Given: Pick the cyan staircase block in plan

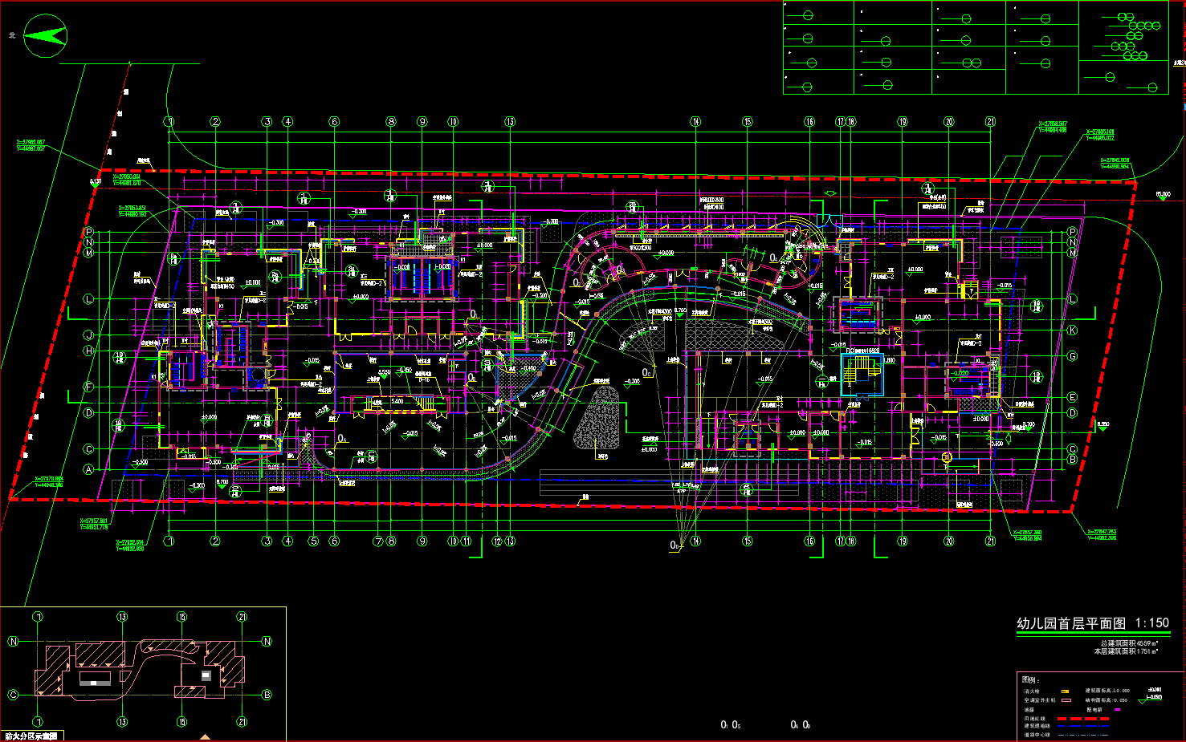Looking at the screenshot, I should click(x=862, y=373).
